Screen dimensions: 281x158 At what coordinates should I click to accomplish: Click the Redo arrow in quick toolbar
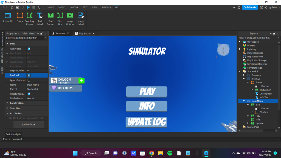(x=23, y=7)
